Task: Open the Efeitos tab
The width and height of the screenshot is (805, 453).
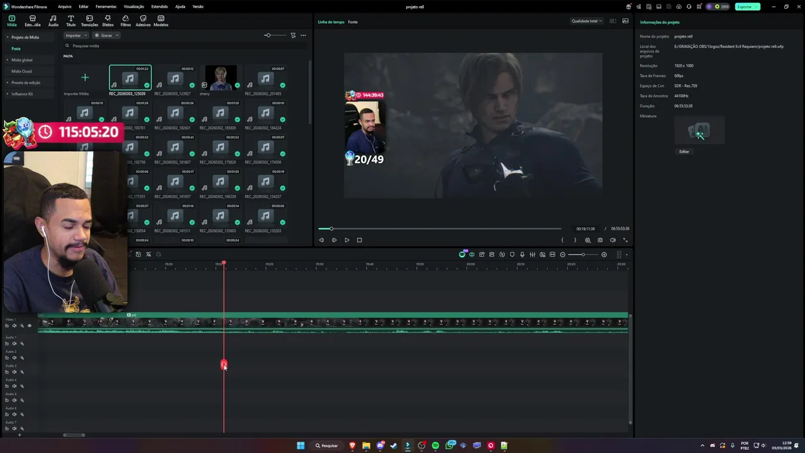Action: 108,21
